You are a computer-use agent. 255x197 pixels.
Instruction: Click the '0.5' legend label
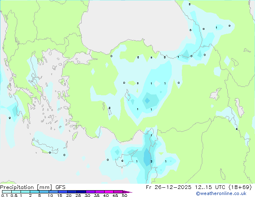pos(14,195)
